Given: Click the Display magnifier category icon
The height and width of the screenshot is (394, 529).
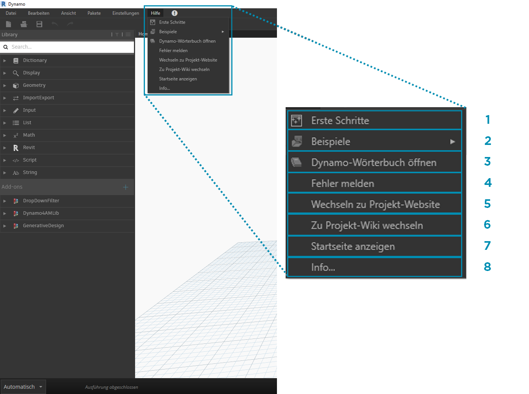Looking at the screenshot, I should pyautogui.click(x=16, y=73).
